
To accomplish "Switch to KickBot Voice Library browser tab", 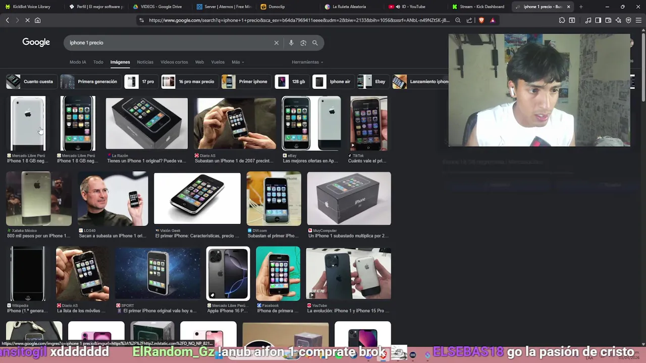I will tap(31, 7).
